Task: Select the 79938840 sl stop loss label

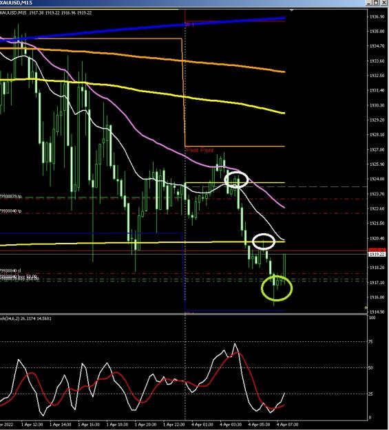Action: click(x=10, y=270)
